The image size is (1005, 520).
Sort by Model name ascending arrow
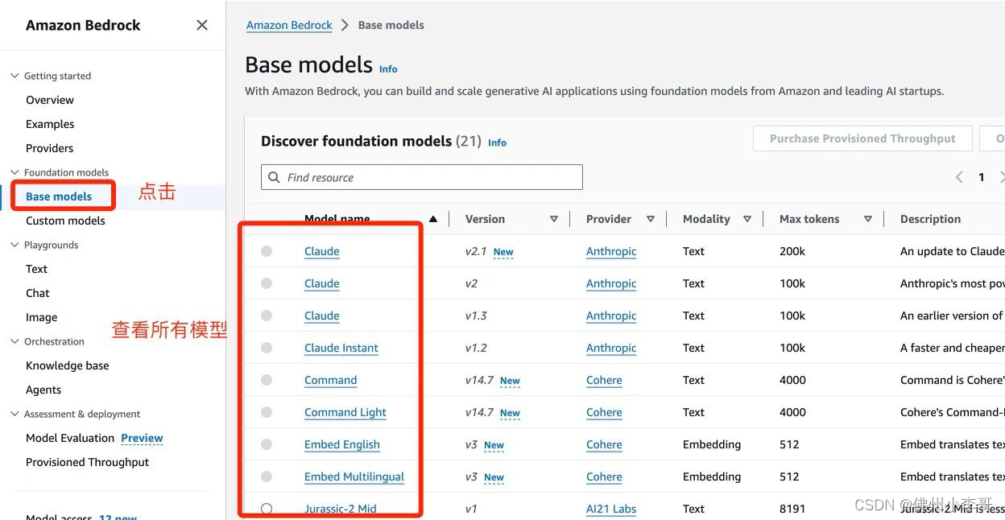click(433, 219)
